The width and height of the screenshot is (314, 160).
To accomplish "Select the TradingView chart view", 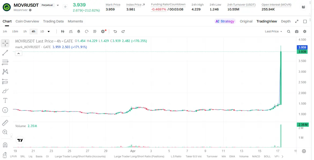I will click(267, 21).
